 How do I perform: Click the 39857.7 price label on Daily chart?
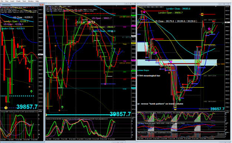[27, 107]
